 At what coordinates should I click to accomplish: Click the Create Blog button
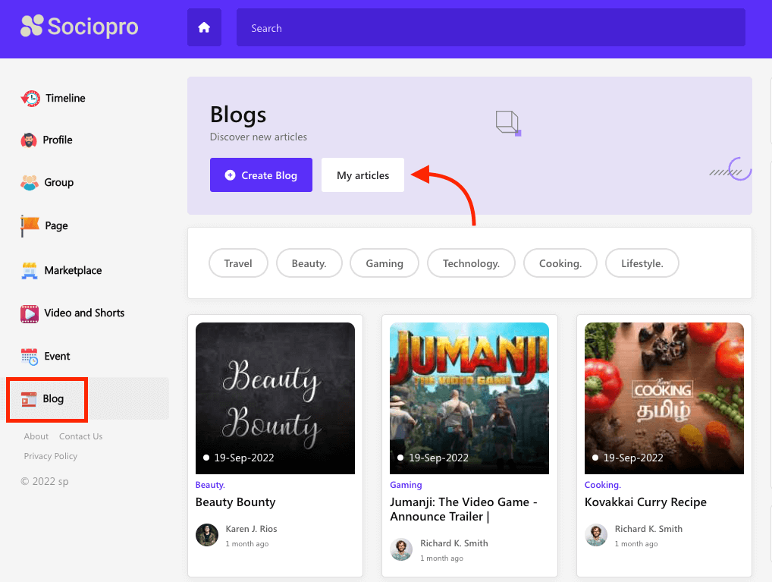tap(261, 175)
